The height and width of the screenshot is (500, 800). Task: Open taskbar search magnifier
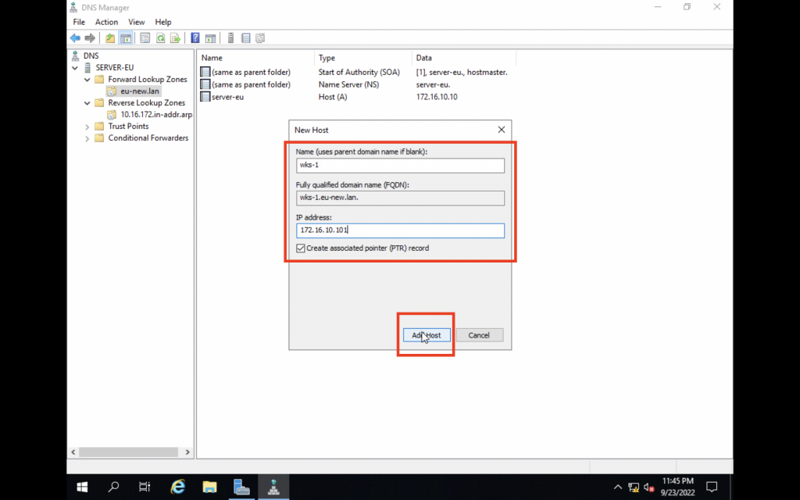click(x=113, y=487)
